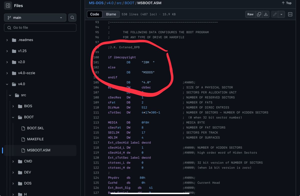Collapse the v4.0 folder chevron
Screen dimensions: 300x196
[x=7, y=84]
